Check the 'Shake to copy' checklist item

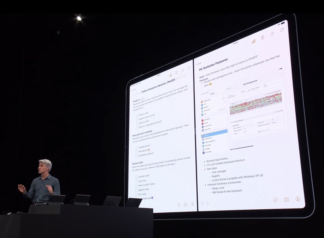click(137, 116)
